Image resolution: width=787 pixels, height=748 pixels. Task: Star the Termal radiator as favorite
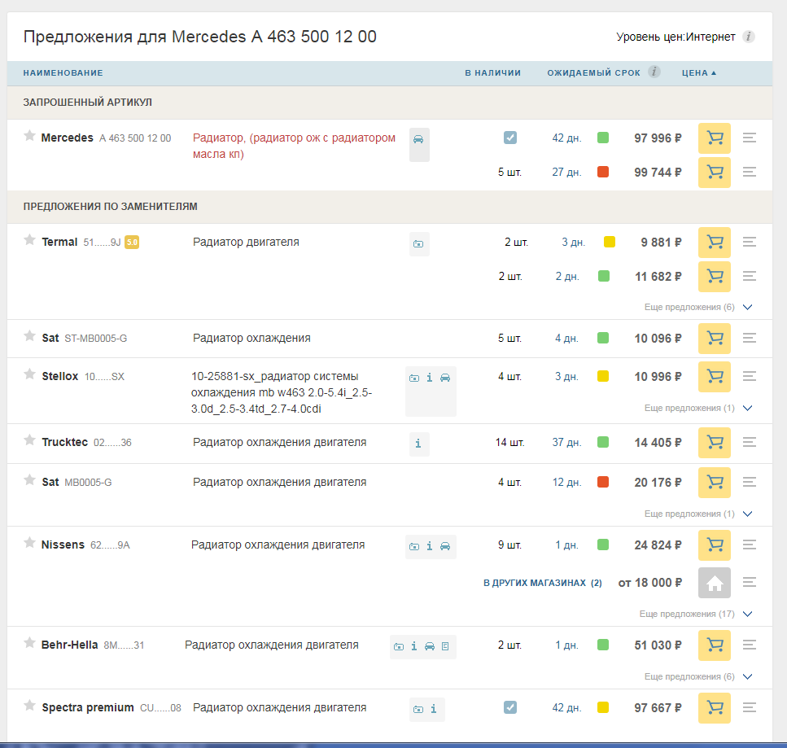[29, 240]
